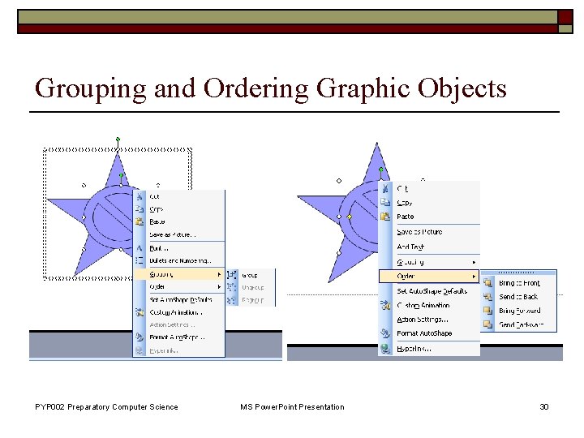Click the Cut scissors icon in the Grouping-highlighted menu
This screenshot has width=584, height=438.
(x=140, y=196)
